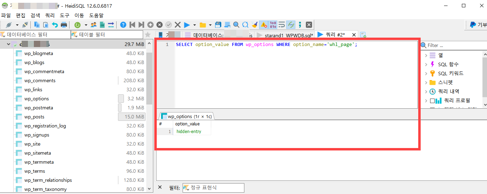Viewport: 487px width, 194px height.
Task: Toggle the binary 100/010 display icon
Action: coord(273,25)
